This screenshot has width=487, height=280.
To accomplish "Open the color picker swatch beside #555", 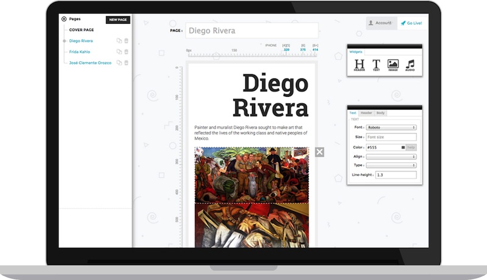I will [403, 147].
